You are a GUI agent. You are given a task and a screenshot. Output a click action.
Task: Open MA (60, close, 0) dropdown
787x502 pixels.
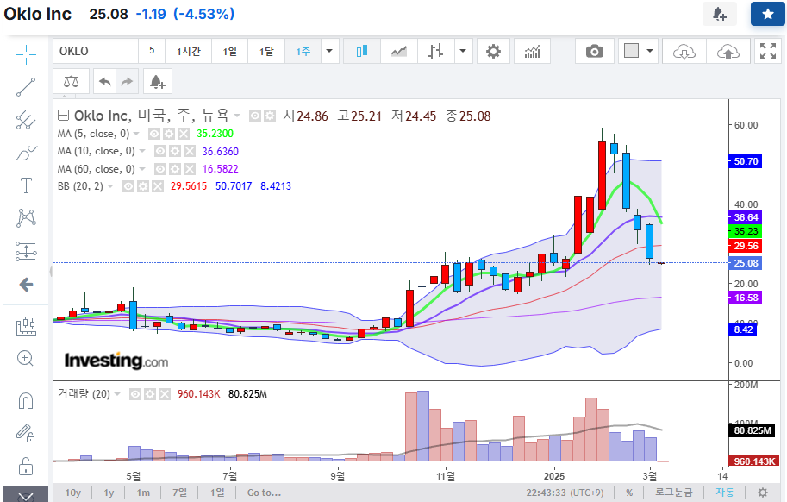coord(142,169)
